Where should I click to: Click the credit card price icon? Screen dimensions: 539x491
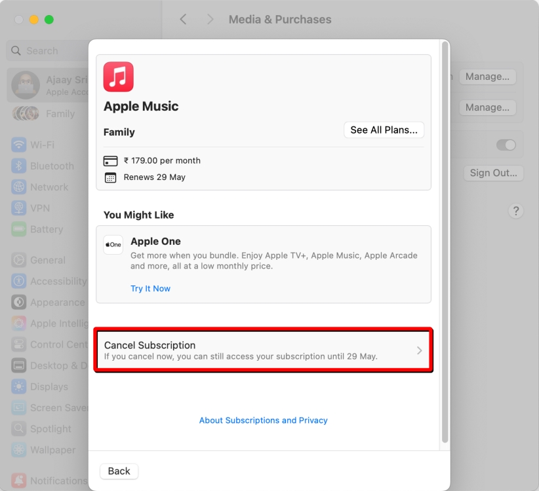pos(110,160)
